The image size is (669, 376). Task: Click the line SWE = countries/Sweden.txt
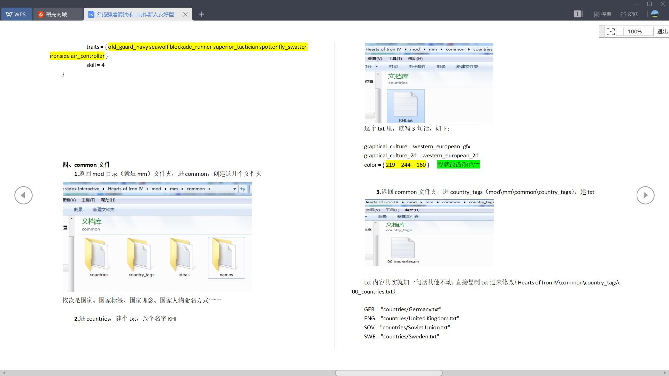point(401,337)
